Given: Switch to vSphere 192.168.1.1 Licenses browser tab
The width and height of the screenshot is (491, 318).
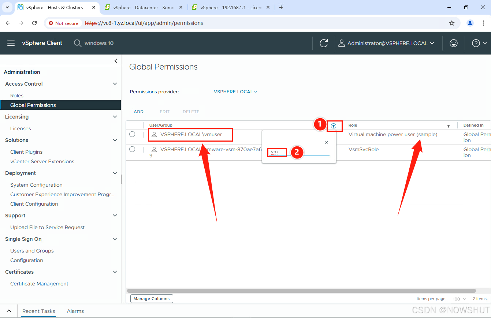Looking at the screenshot, I should [231, 7].
